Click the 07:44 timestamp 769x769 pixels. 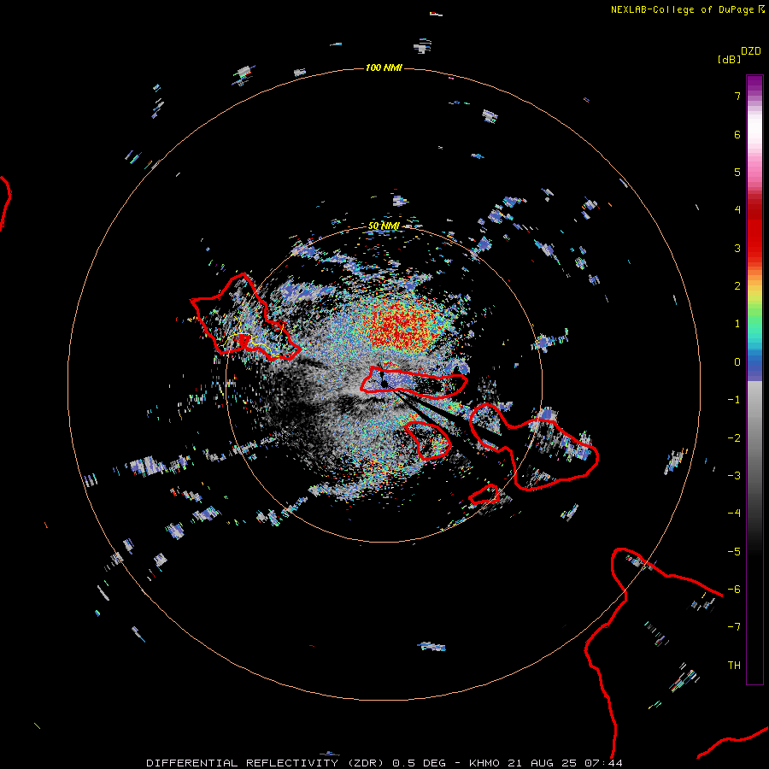[604, 763]
